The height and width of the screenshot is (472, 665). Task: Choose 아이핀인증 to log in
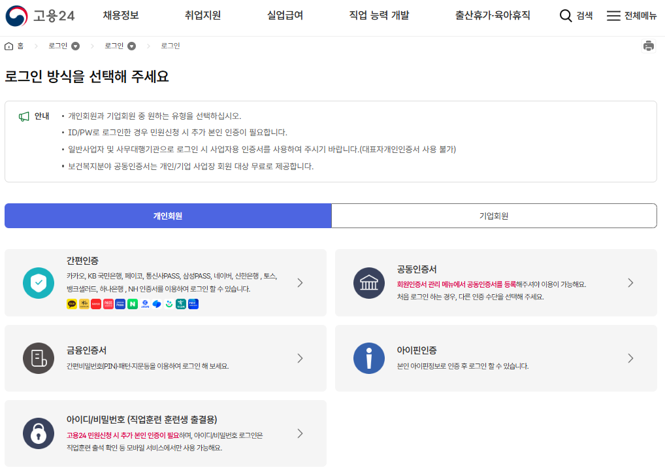[x=495, y=358]
